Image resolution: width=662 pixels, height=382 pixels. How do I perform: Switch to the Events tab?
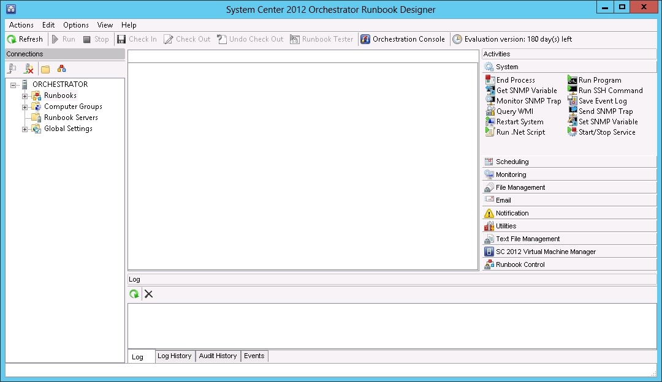click(254, 356)
